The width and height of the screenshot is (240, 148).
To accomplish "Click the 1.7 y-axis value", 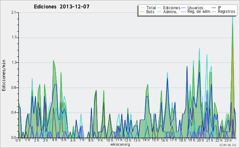I will click(x=14, y=38).
